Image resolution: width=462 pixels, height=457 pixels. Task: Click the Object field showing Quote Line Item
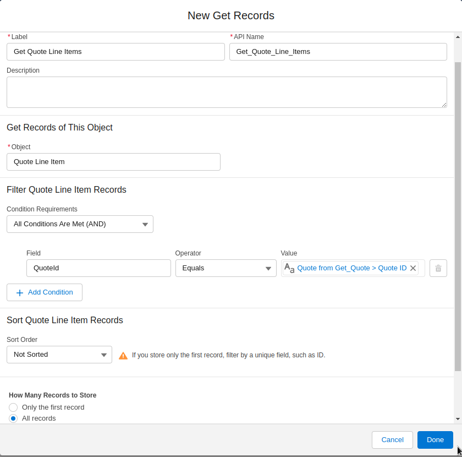coord(113,161)
